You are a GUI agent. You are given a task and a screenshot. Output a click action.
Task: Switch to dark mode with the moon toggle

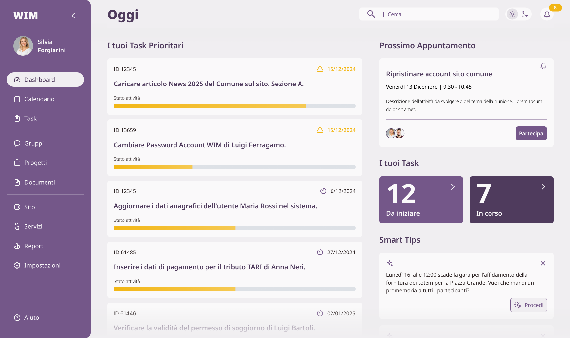(x=525, y=14)
